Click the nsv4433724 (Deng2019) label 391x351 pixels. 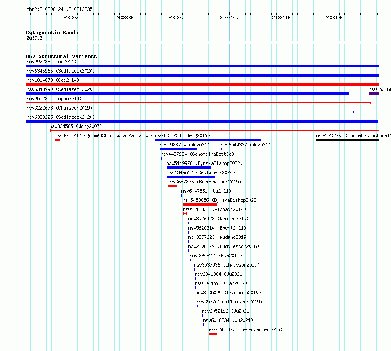pyautogui.click(x=182, y=135)
